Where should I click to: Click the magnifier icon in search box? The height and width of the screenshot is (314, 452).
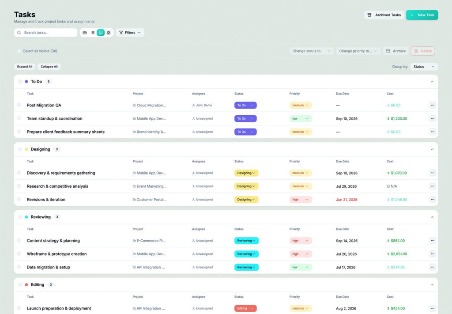(x=19, y=33)
